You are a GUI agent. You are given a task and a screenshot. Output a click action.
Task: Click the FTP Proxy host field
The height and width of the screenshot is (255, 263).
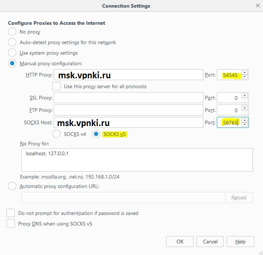click(x=129, y=110)
